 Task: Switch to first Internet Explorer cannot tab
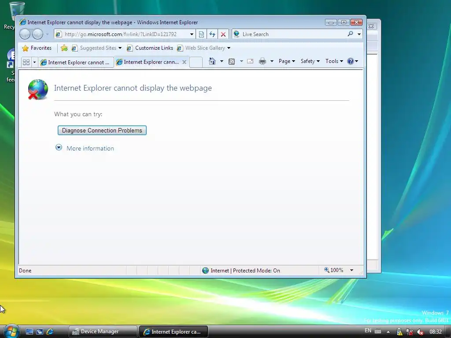pyautogui.click(x=76, y=62)
